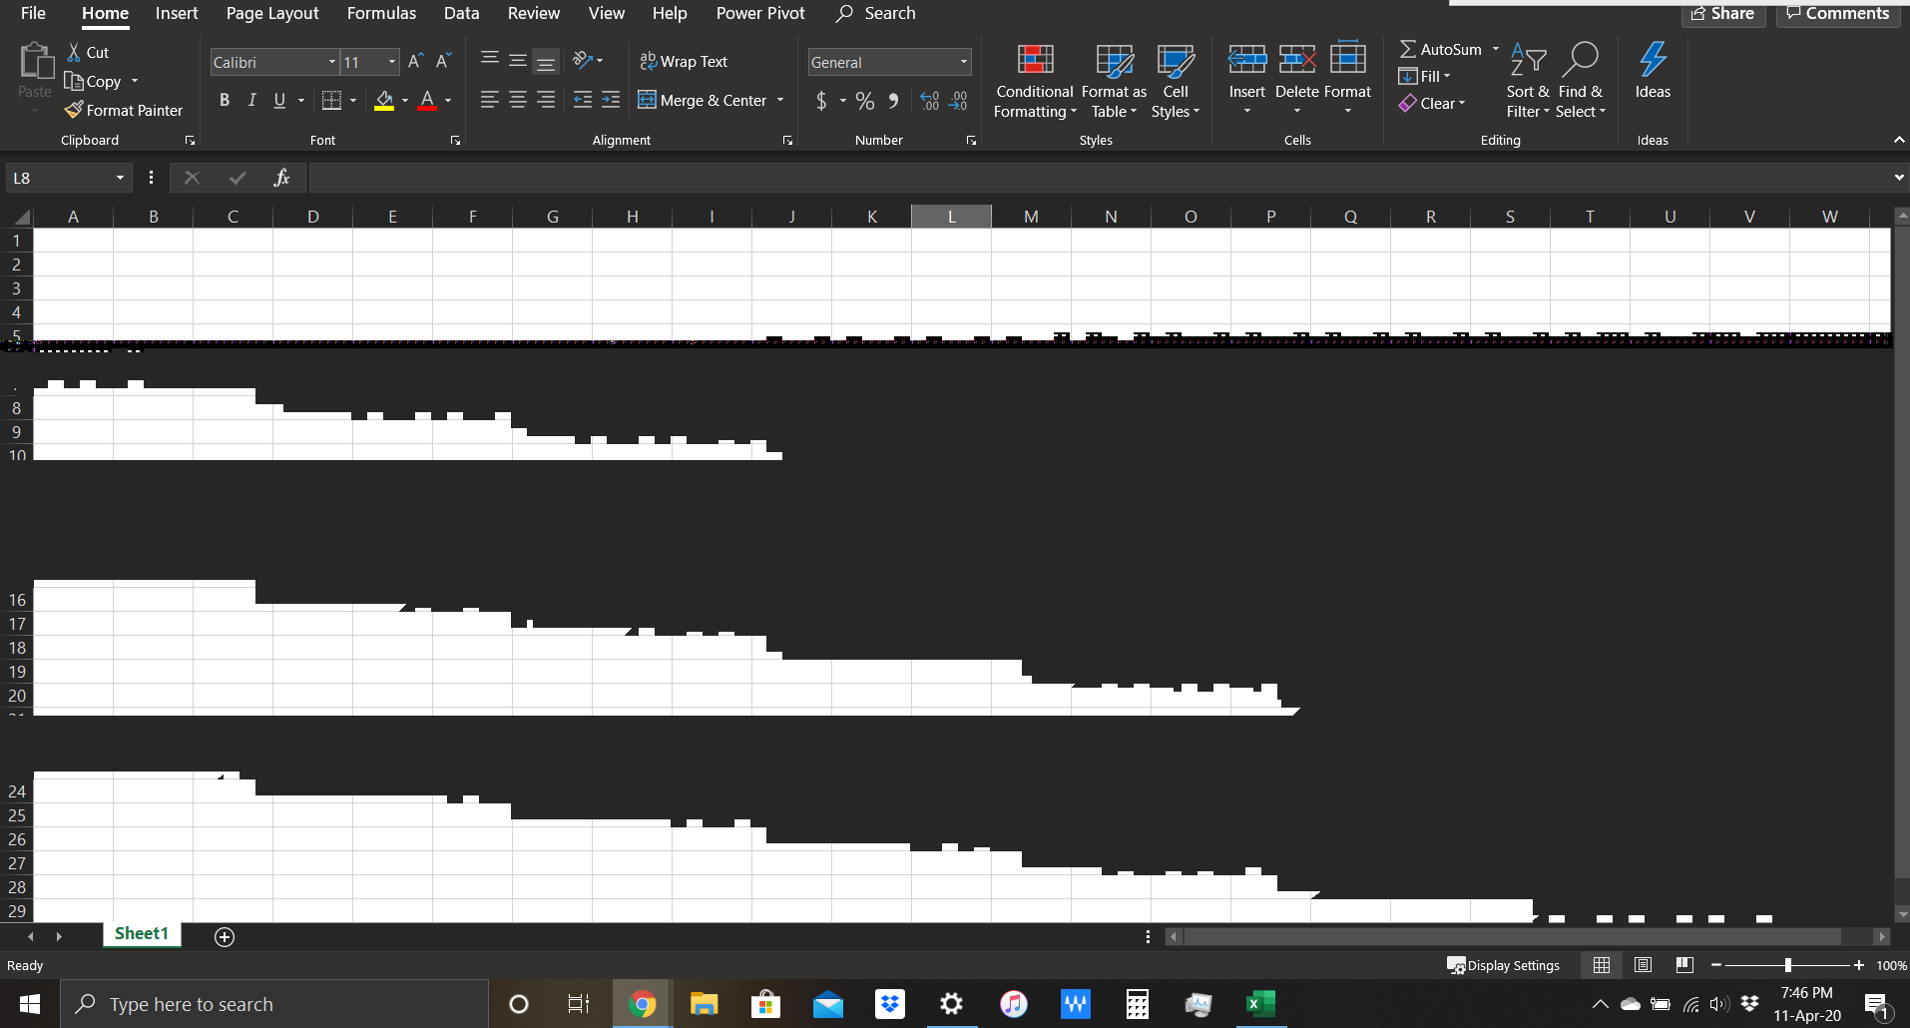
Task: Open the Insert Function fx button
Action: 281,178
